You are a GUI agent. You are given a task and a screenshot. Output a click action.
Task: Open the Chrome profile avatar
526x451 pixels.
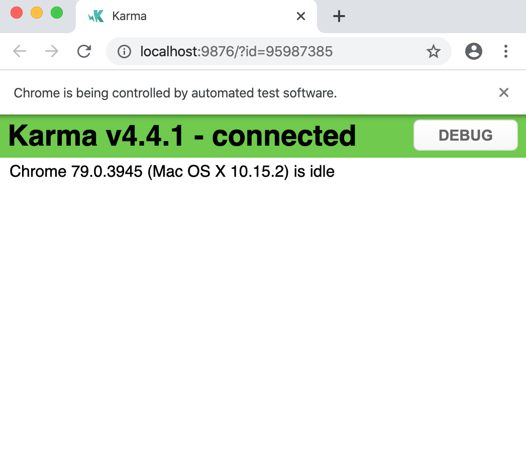[x=474, y=51]
